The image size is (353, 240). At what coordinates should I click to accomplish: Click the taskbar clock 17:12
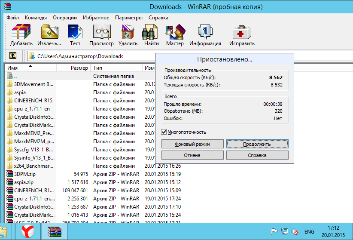click(333, 228)
